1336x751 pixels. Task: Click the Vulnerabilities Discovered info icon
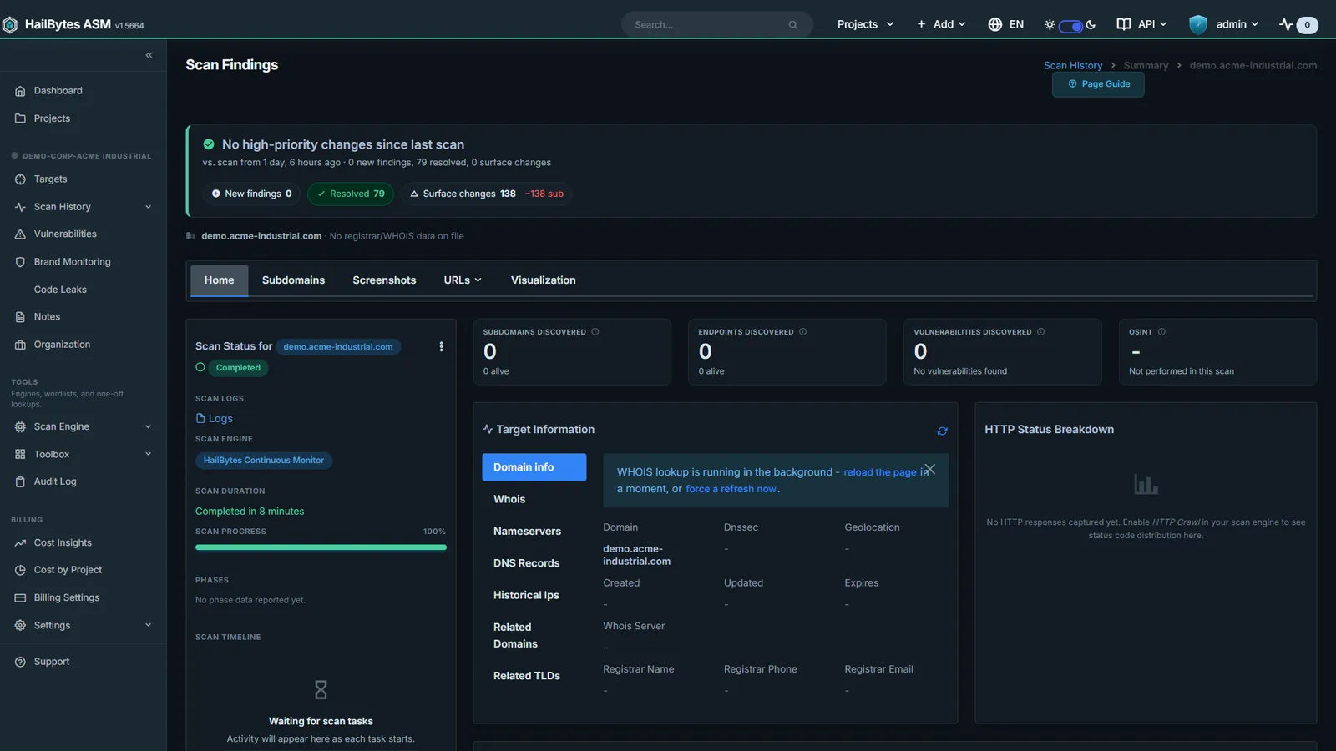(1040, 332)
